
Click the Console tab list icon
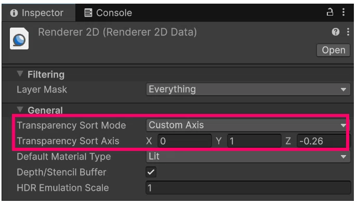click(88, 13)
